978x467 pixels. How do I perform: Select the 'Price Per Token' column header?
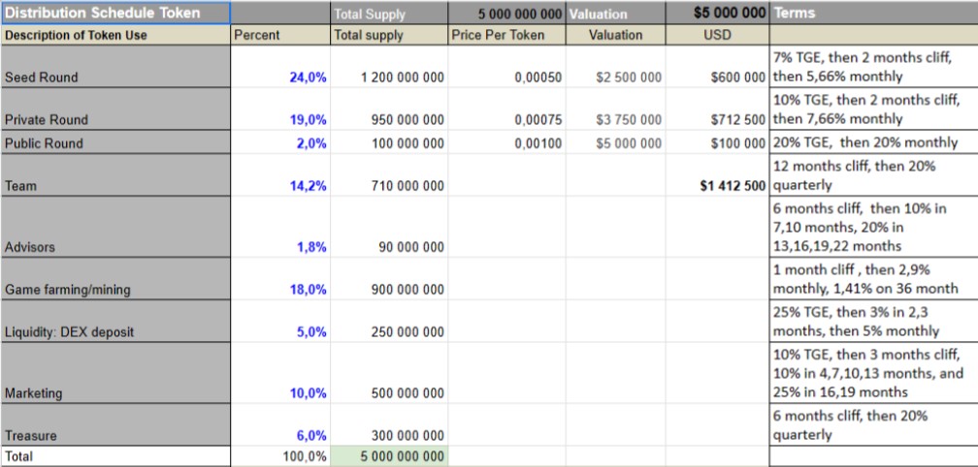tap(498, 35)
